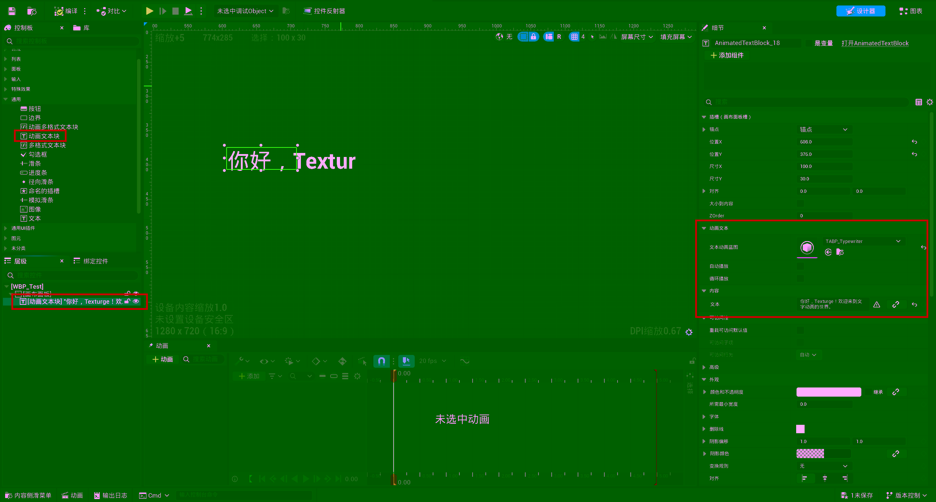This screenshot has width=936, height=502.
Task: Select left text alignment icon
Action: pyautogui.click(x=805, y=478)
